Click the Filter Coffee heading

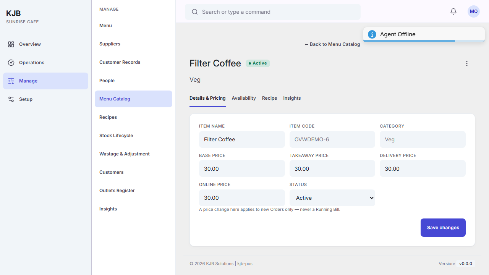(x=215, y=63)
